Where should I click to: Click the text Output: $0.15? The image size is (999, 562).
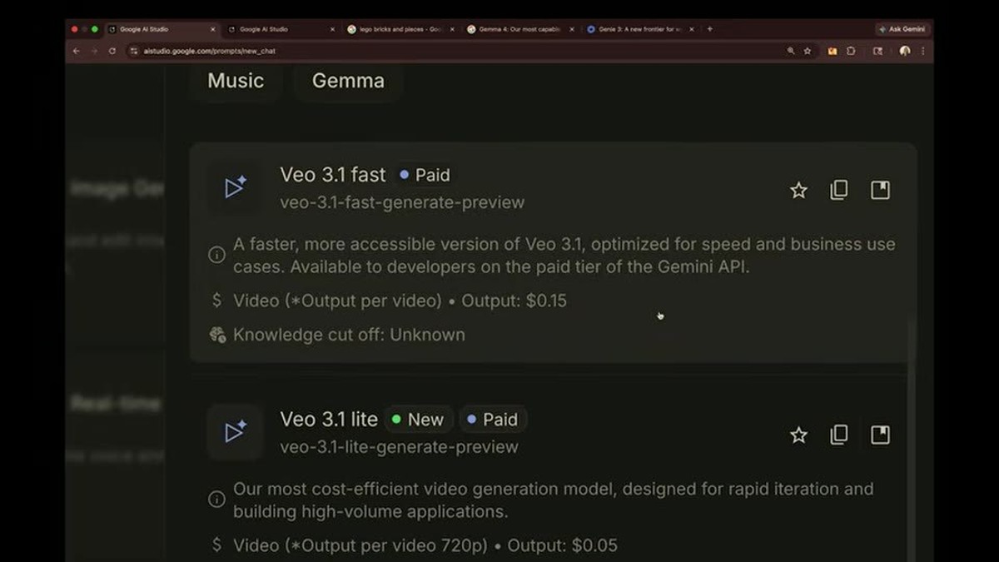pos(514,301)
